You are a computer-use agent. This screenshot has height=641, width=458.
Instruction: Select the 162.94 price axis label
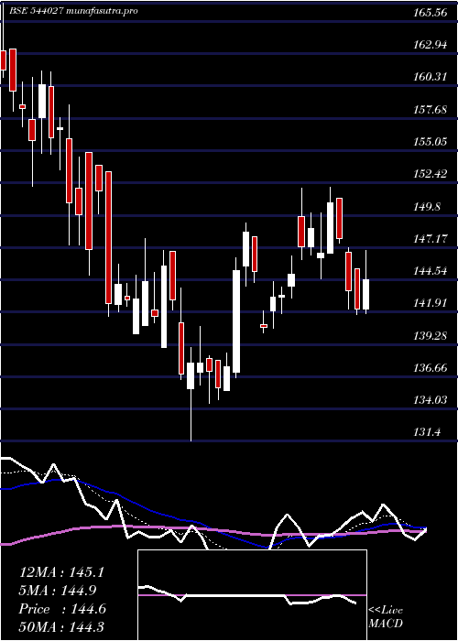[x=430, y=45]
